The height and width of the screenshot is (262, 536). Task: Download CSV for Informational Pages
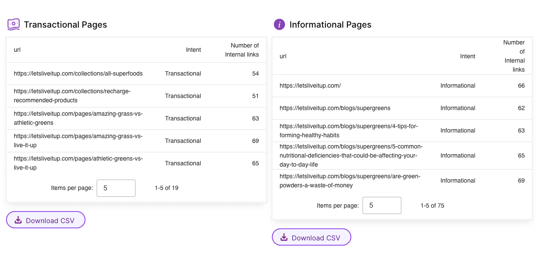[312, 237]
